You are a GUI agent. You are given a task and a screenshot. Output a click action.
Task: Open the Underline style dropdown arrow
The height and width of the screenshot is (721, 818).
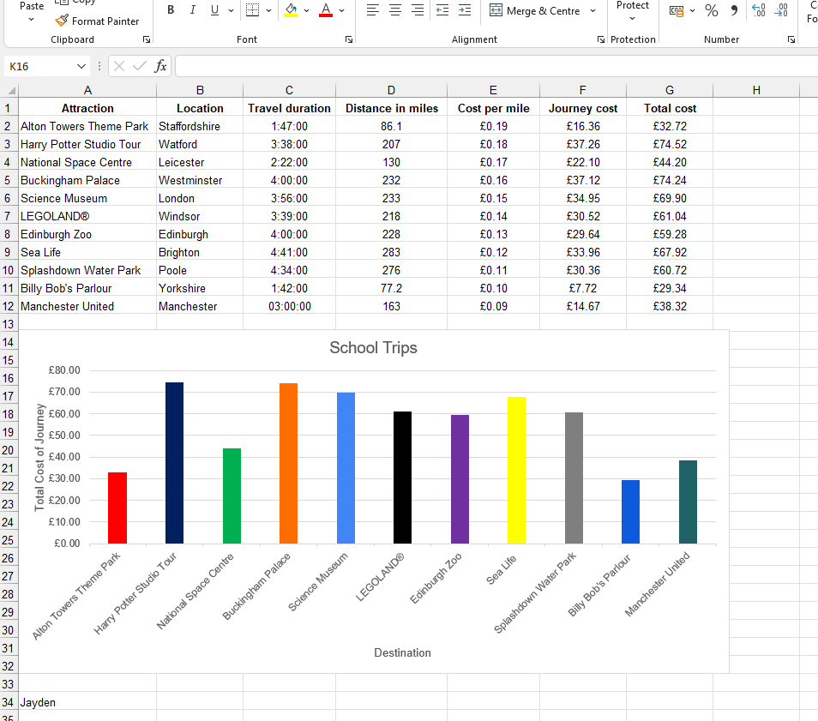click(232, 10)
